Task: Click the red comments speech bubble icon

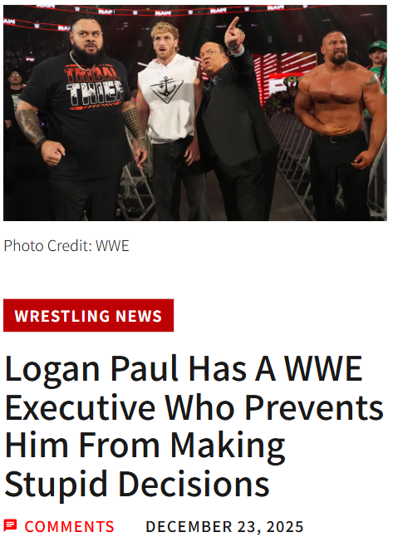Action: tap(10, 525)
